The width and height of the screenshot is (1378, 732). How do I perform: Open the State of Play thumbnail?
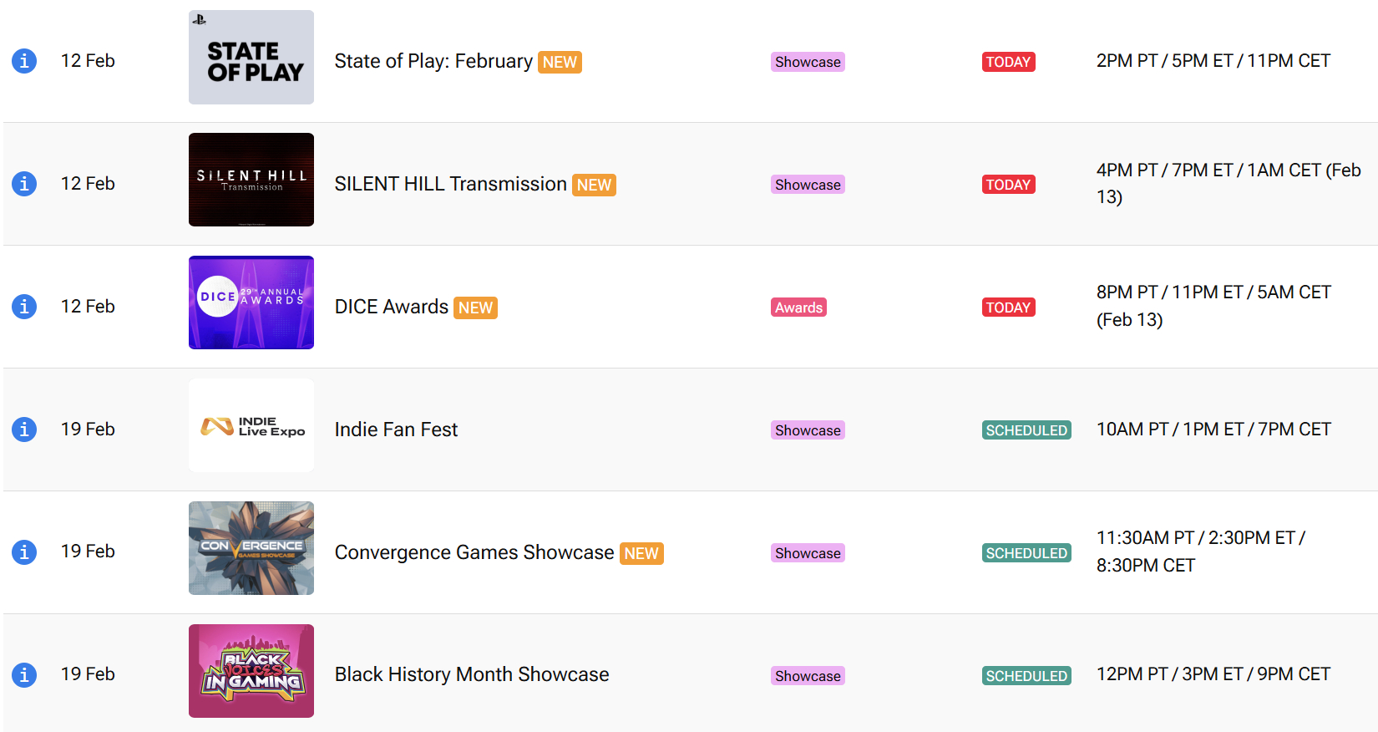tap(251, 58)
